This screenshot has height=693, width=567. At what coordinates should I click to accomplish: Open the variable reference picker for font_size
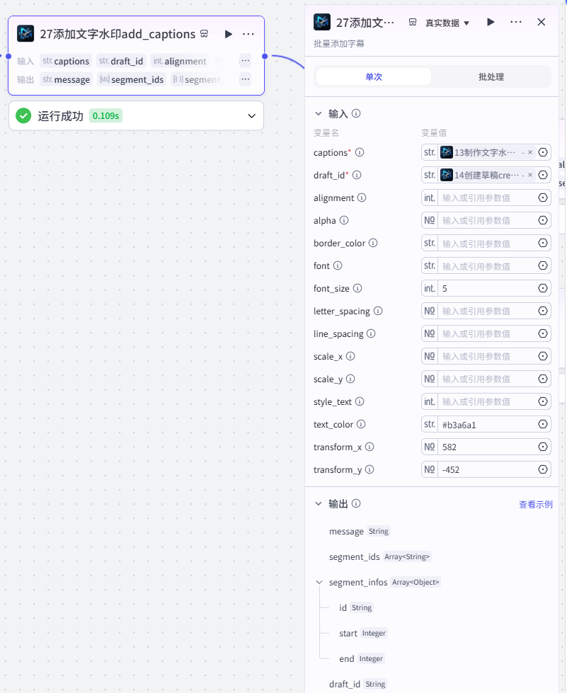[x=543, y=288]
